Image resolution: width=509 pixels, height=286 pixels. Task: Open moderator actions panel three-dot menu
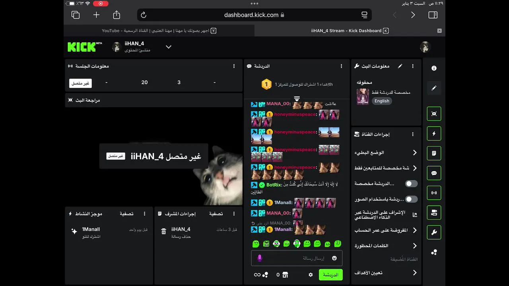point(234,214)
